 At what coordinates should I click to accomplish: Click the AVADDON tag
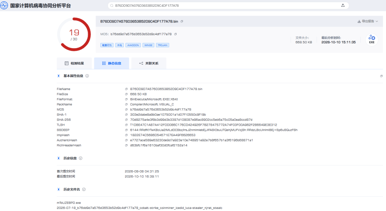133,45
